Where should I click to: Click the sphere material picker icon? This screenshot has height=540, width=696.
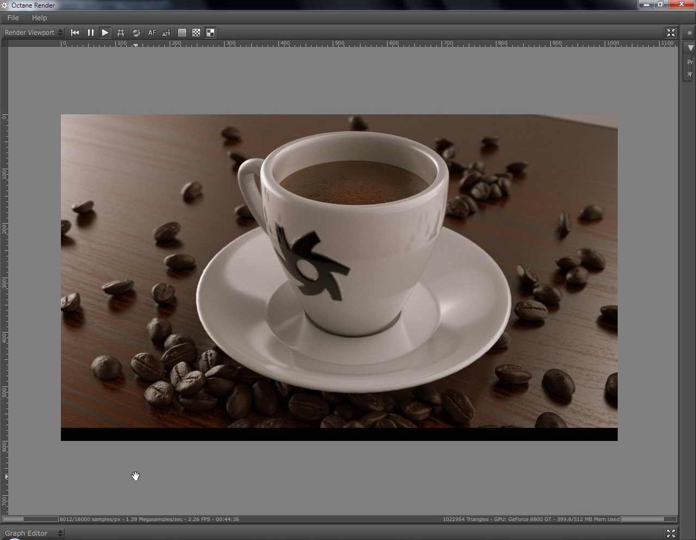coord(136,33)
